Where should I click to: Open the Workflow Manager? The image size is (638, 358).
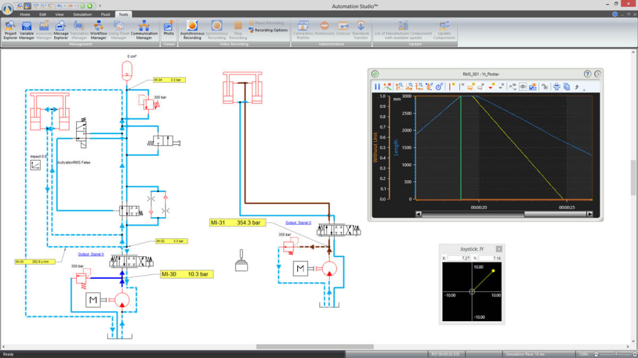click(x=98, y=31)
